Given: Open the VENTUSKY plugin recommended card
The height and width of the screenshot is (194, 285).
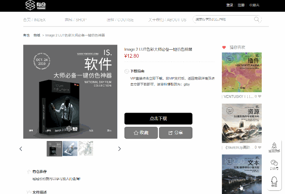Looking at the screenshot, I should point(242,72).
